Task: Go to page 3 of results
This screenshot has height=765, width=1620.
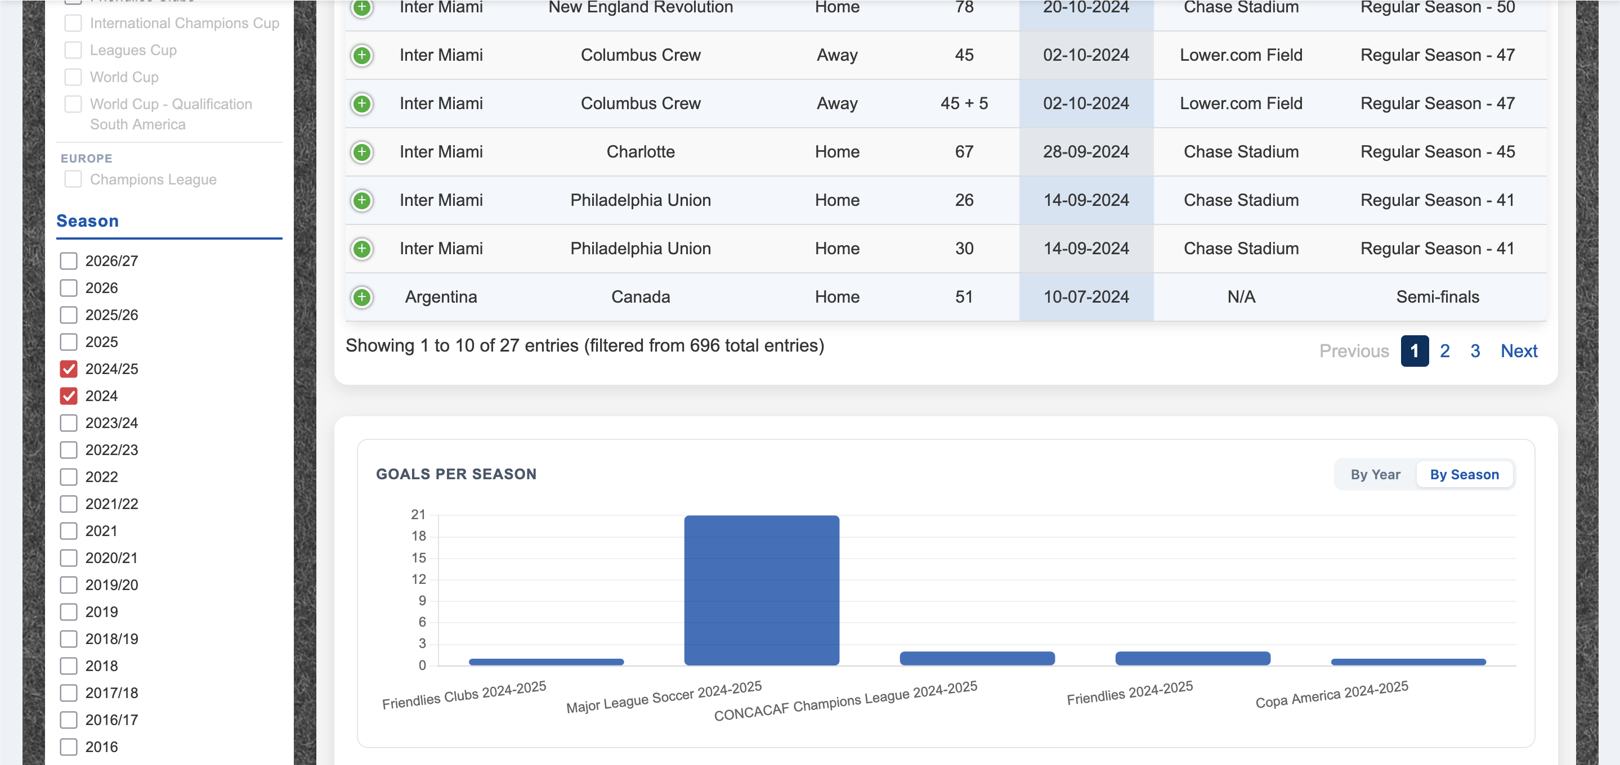Action: (1475, 351)
